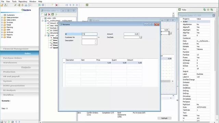Collapse the Lines node in Window editor tree

pyautogui.click(x=46, y=36)
